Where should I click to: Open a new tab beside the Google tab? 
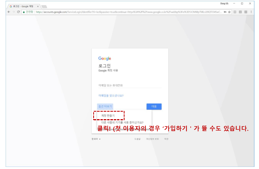click(44, 7)
